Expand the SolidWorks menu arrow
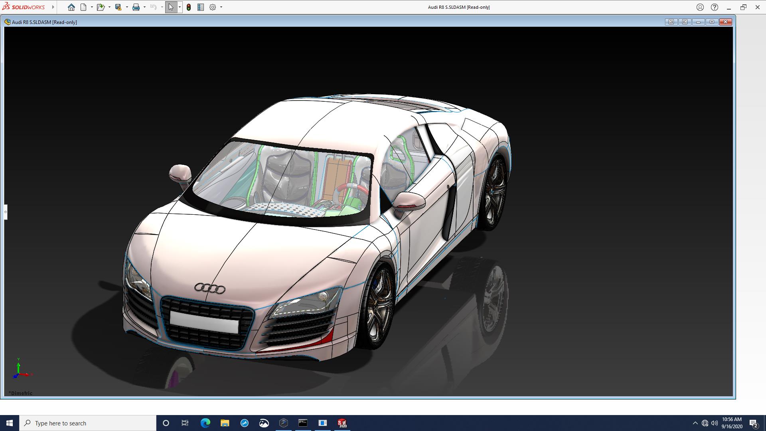Viewport: 766px width, 431px height. (53, 7)
